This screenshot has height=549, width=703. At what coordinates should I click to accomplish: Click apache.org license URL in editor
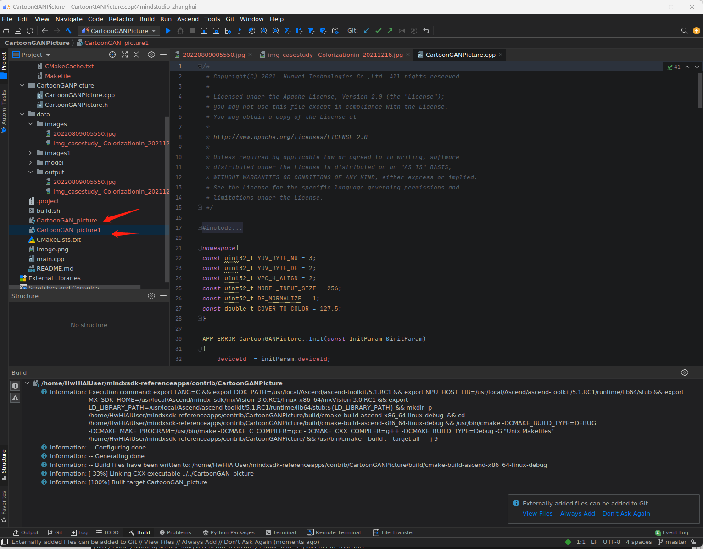[290, 137]
